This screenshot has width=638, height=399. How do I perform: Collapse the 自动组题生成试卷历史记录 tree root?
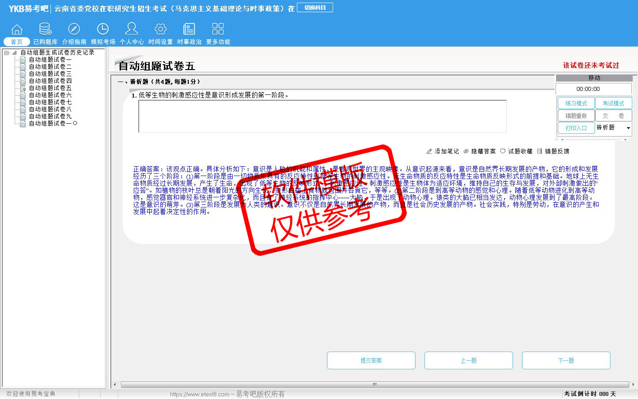[x=7, y=53]
